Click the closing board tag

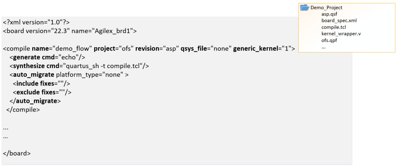(17, 153)
